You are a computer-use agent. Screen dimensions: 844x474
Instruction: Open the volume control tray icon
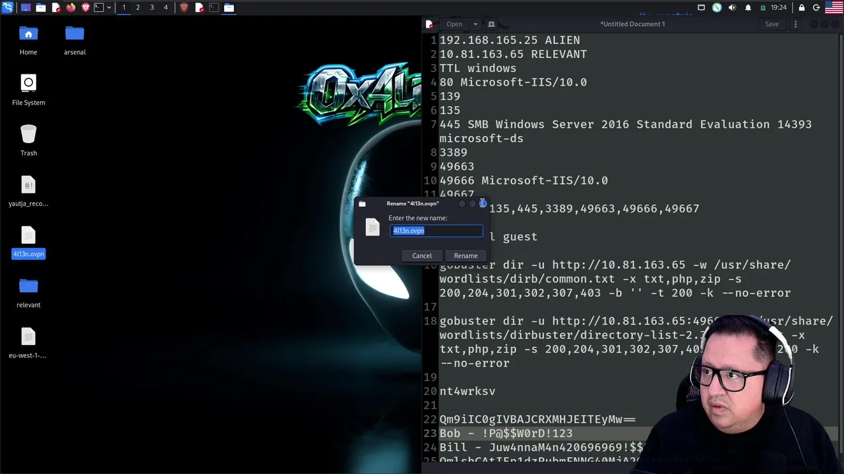pos(733,7)
